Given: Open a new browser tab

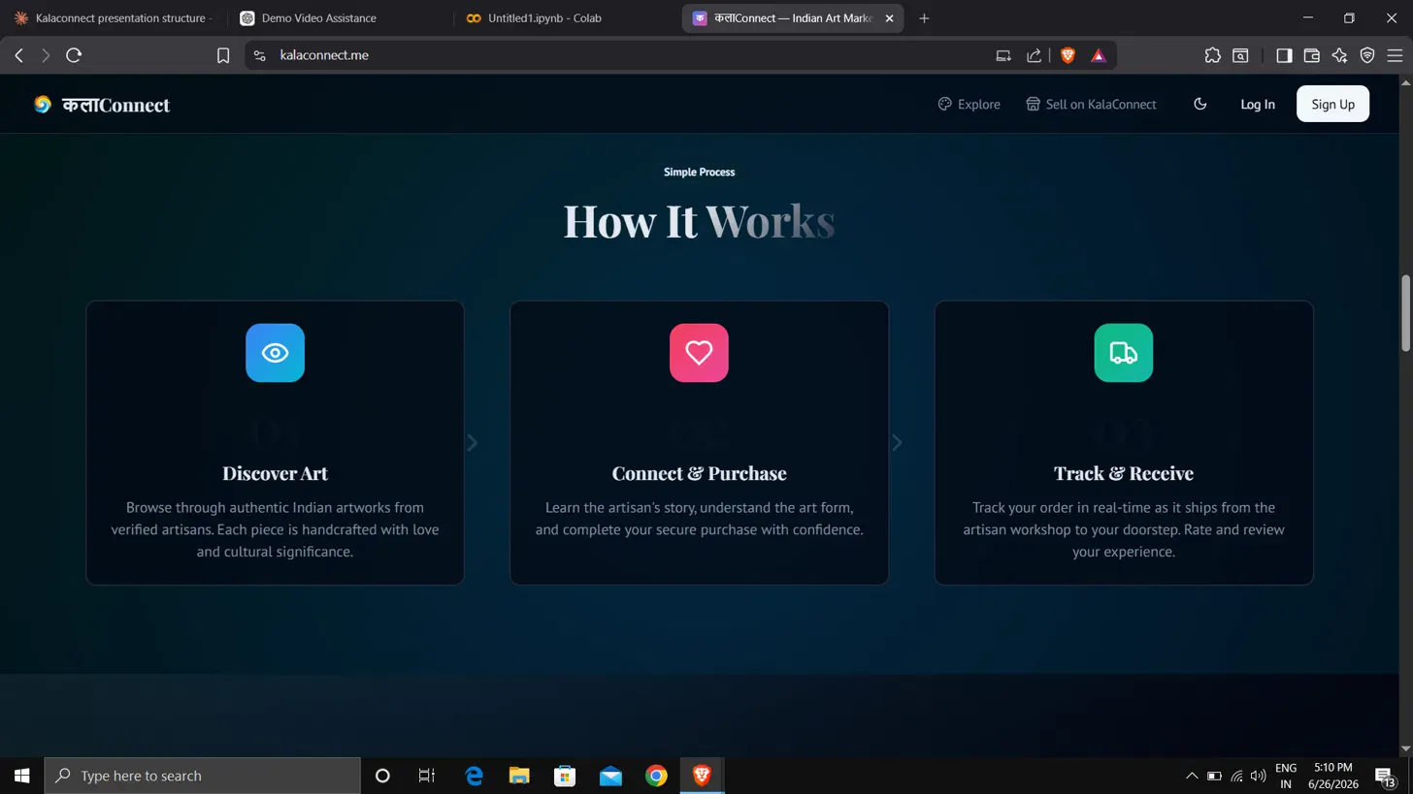Looking at the screenshot, I should pyautogui.click(x=924, y=18).
